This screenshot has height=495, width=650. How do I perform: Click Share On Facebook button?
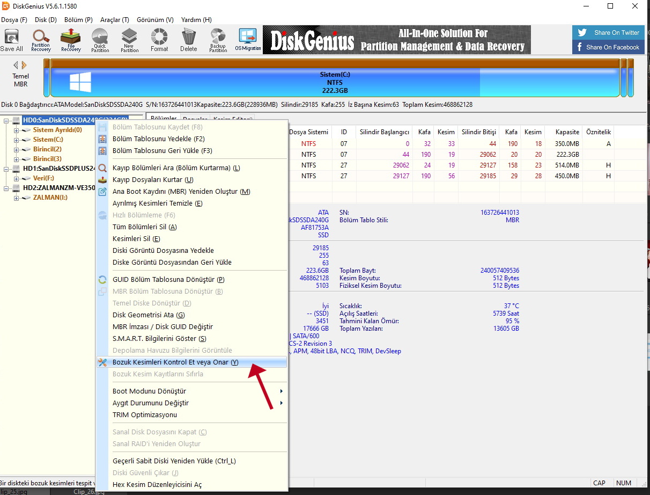click(608, 47)
